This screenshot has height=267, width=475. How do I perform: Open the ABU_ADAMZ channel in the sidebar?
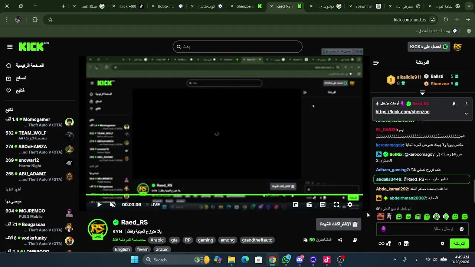pos(40,177)
